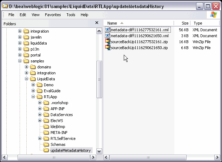Click file list horizontal scroll-left arrow
The height and width of the screenshot is (162, 222).
point(106,157)
